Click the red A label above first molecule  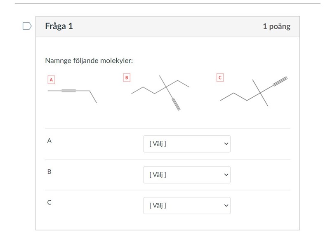[x=51, y=80]
